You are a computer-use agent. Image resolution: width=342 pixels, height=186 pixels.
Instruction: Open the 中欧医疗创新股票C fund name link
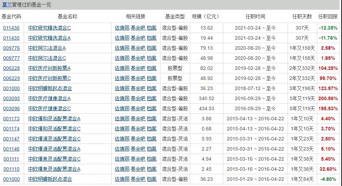pyautogui.click(x=50, y=78)
